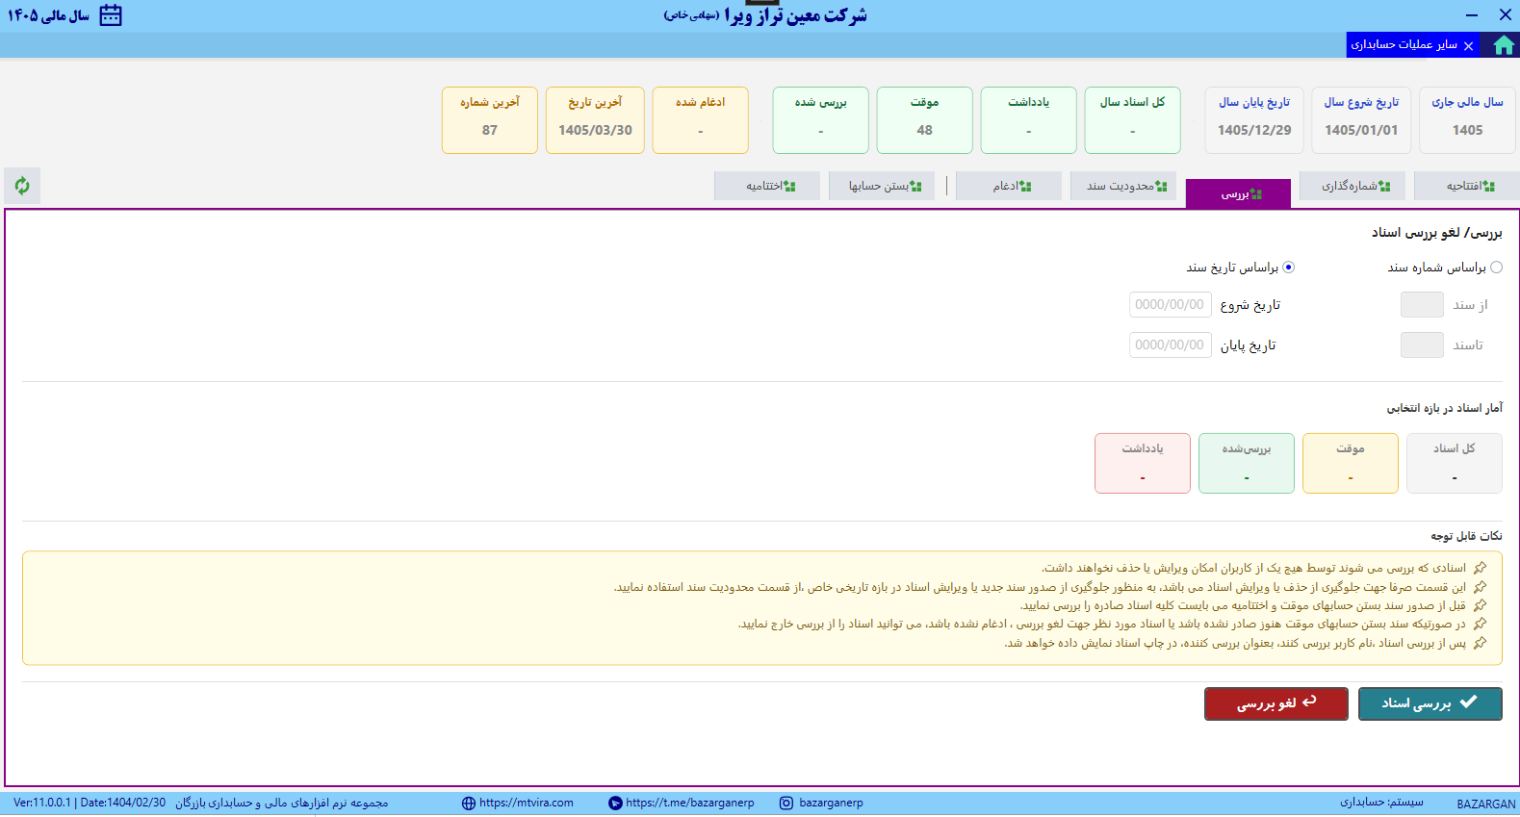The image size is (1520, 817).
Task: Click the green بررسی‌شده statistics box
Action: (1246, 463)
